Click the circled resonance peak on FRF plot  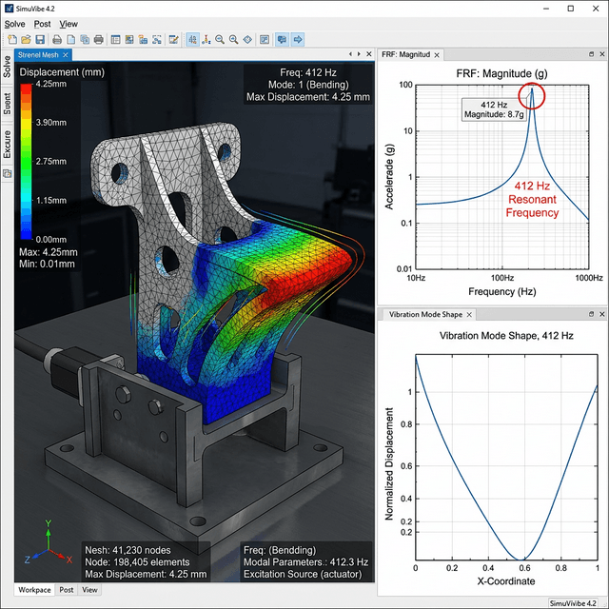tap(534, 95)
